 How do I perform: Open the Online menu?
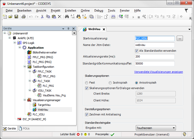tap(85, 11)
